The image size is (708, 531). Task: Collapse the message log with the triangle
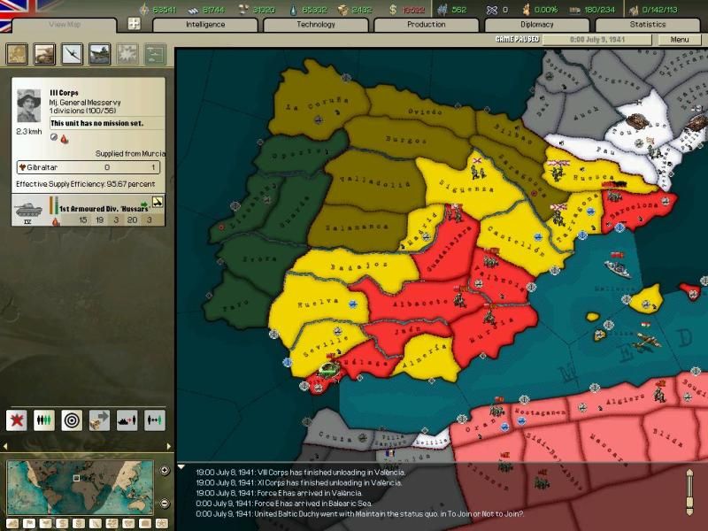point(181,467)
